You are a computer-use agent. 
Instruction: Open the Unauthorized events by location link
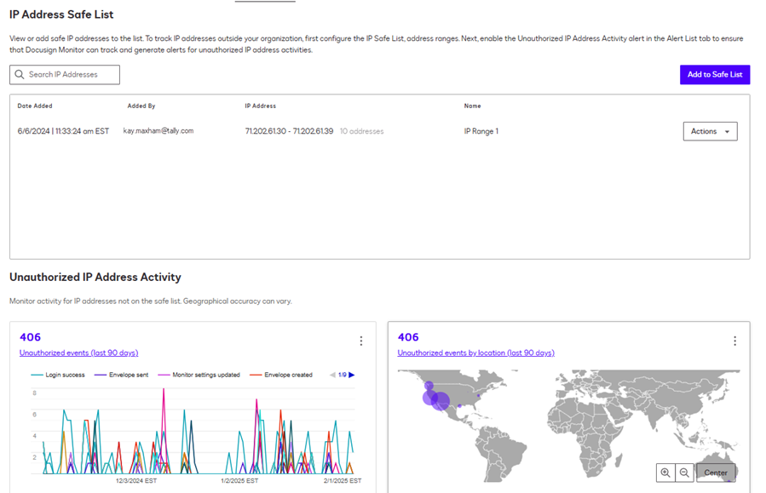(x=475, y=353)
